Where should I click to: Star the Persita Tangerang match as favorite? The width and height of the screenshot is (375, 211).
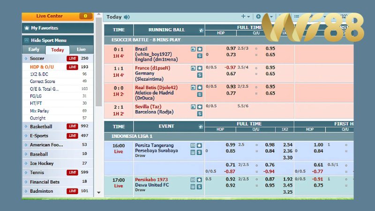(x=199, y=145)
